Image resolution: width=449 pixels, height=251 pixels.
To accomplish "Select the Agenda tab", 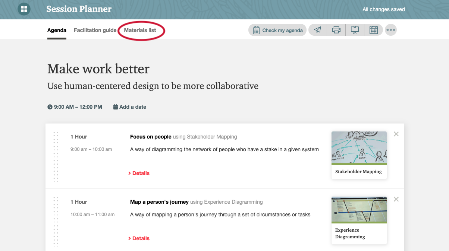I will pos(57,30).
